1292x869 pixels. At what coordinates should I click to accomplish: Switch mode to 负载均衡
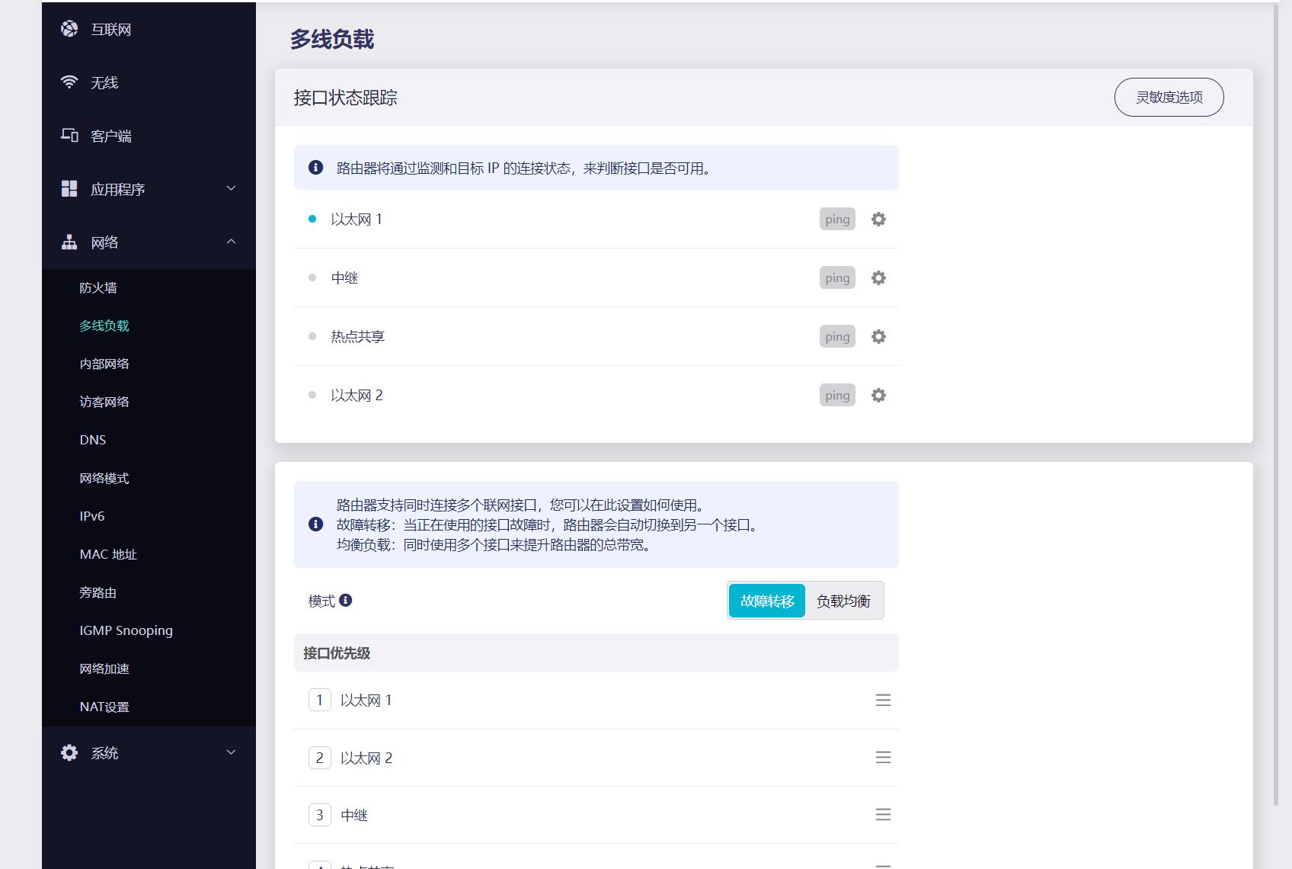[x=843, y=600]
